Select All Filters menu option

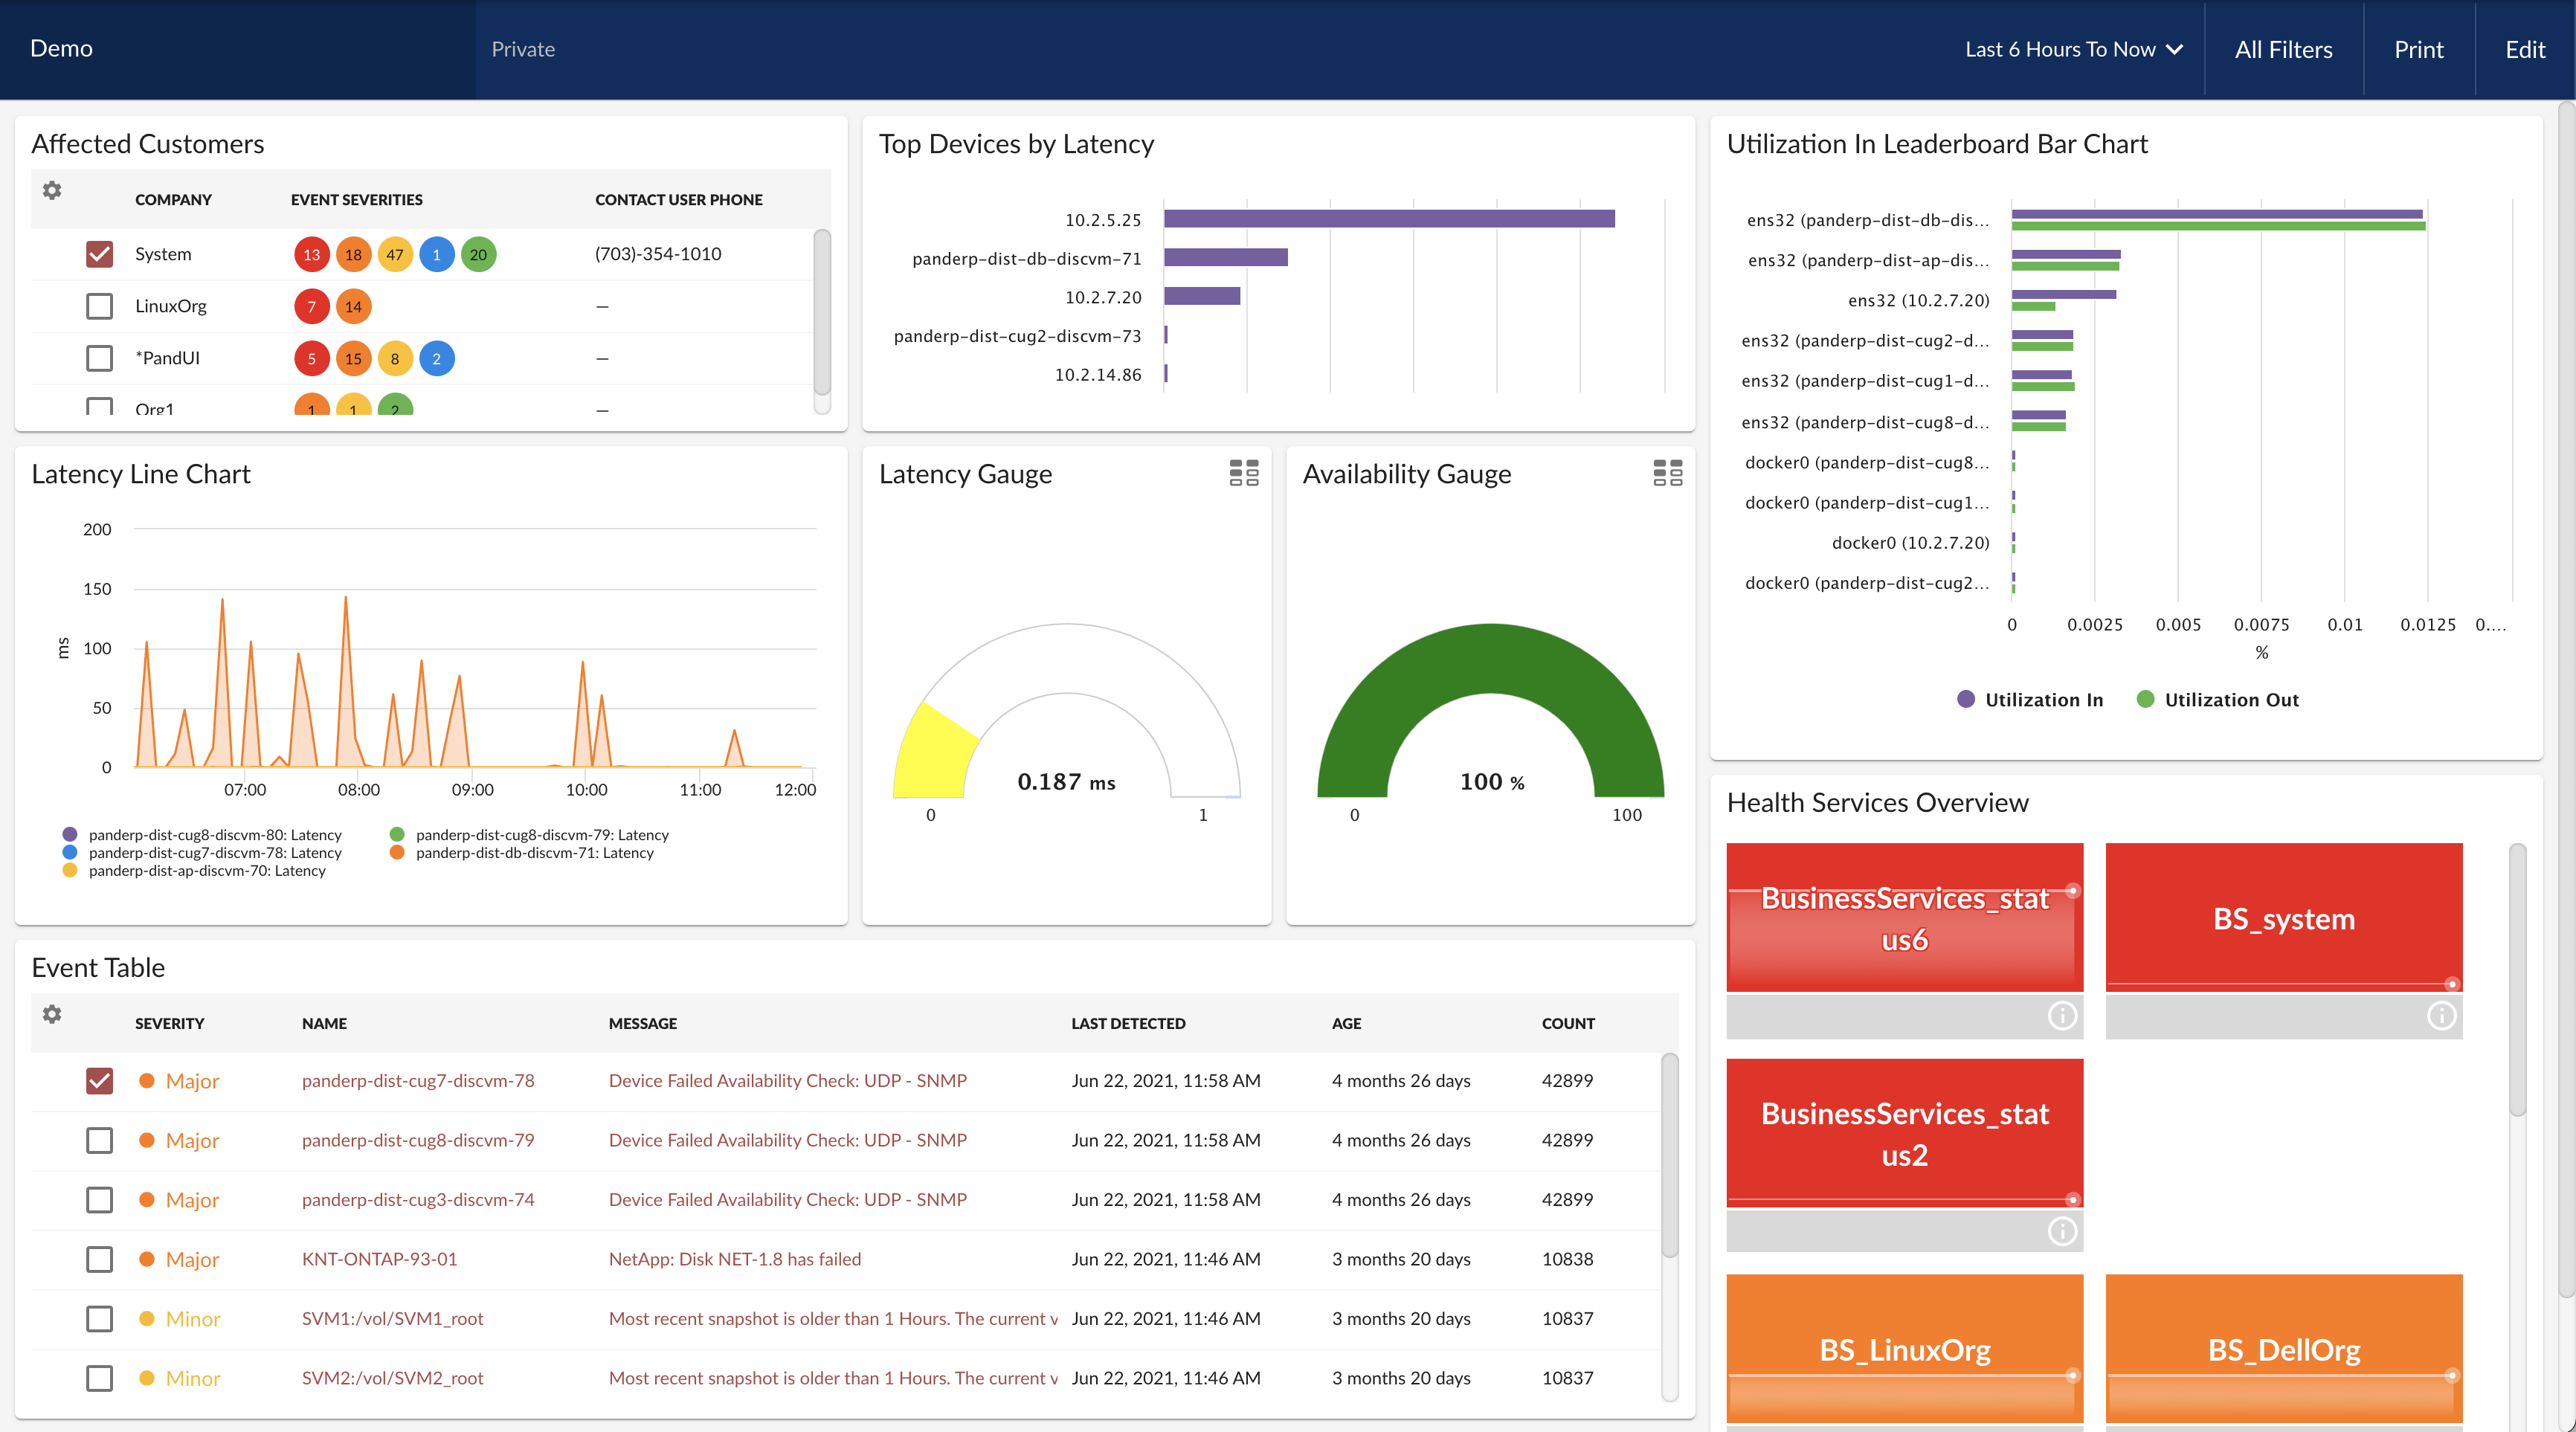click(2282, 48)
